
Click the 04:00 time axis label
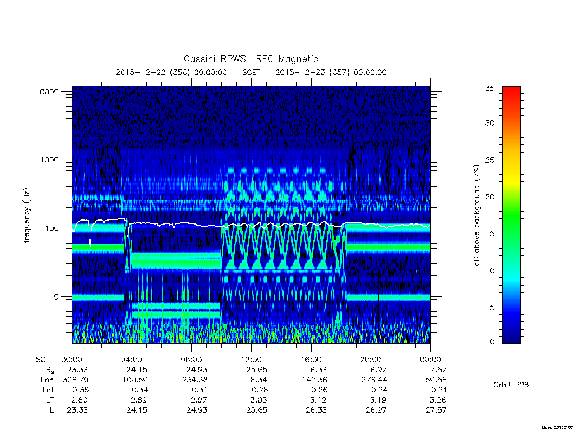[132, 360]
